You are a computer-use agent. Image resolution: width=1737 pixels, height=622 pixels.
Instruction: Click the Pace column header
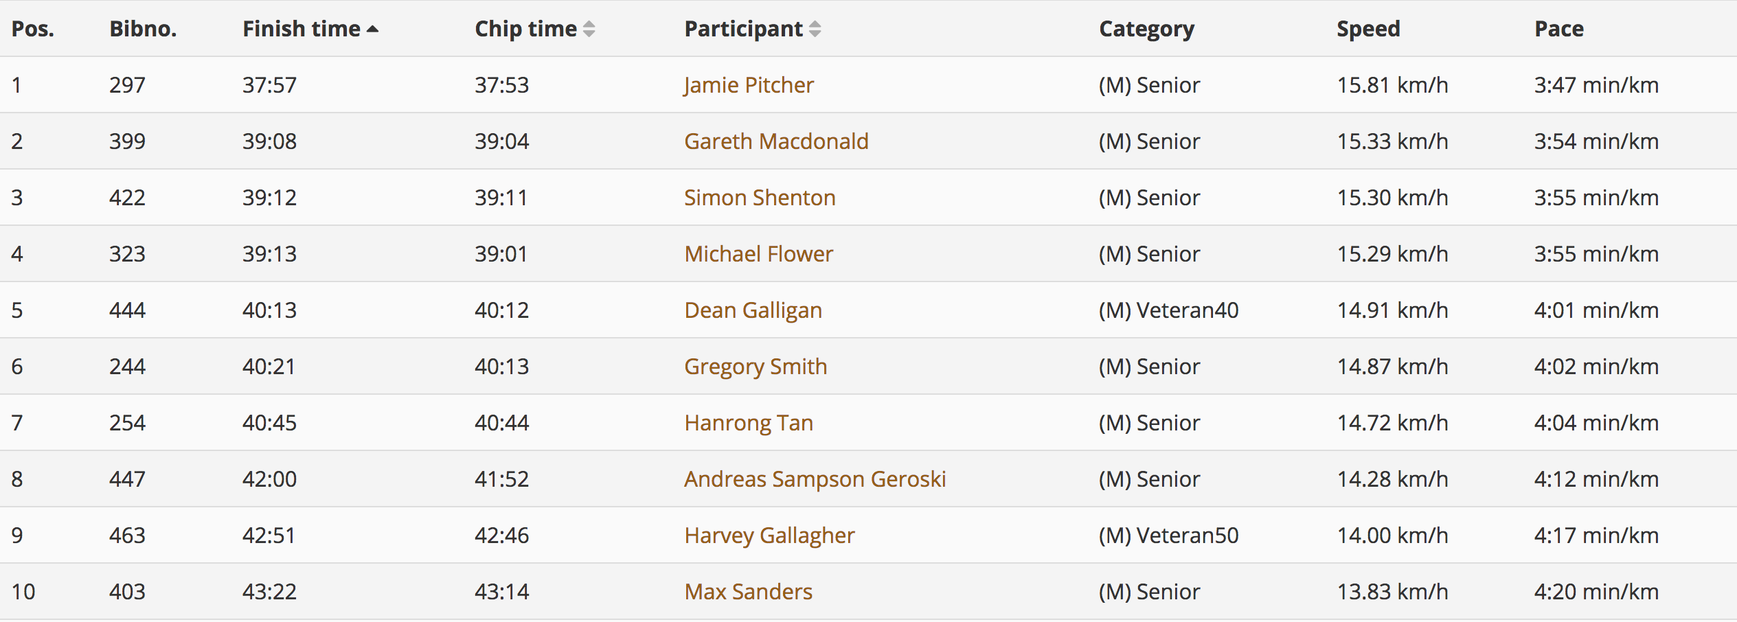[1559, 29]
